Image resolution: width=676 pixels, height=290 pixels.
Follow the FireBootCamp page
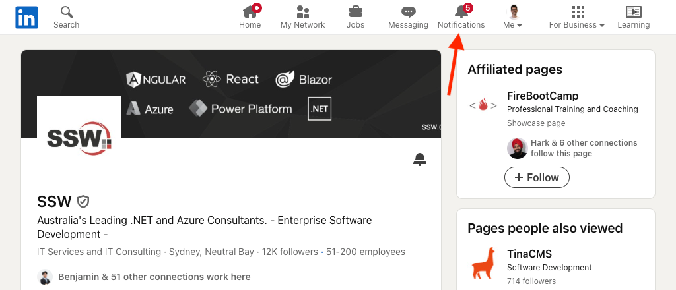(x=537, y=177)
